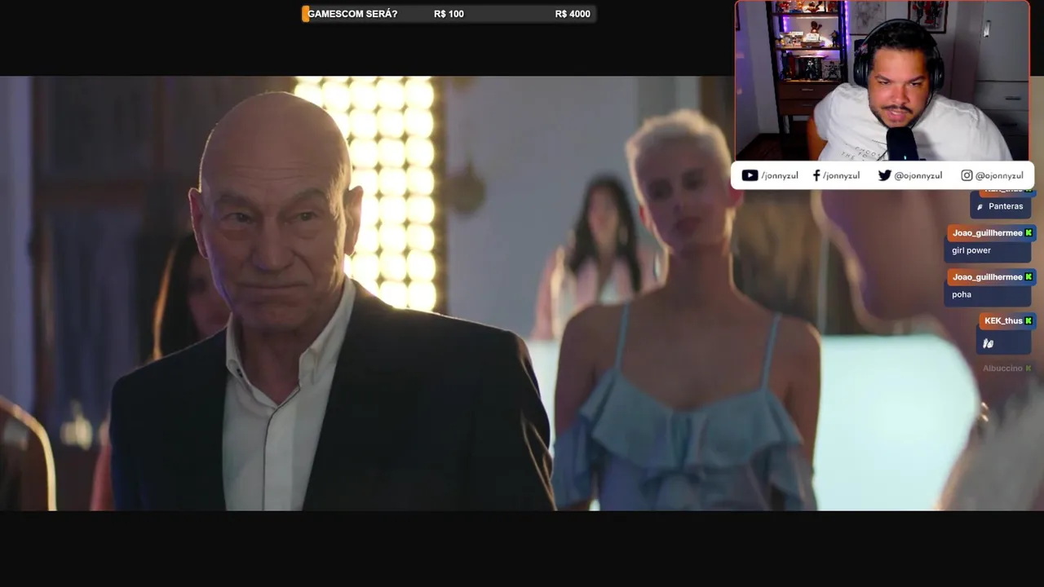Open the Twitter handle @ojonnyzul
The width and height of the screenshot is (1044, 587).
click(x=918, y=175)
